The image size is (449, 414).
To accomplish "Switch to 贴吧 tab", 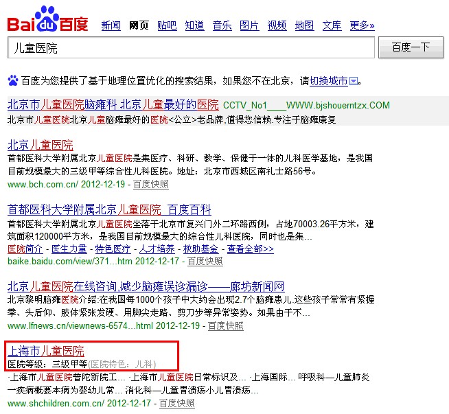I will pyautogui.click(x=167, y=26).
